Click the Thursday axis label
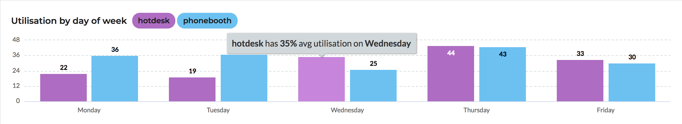The image size is (682, 124). 477,110
